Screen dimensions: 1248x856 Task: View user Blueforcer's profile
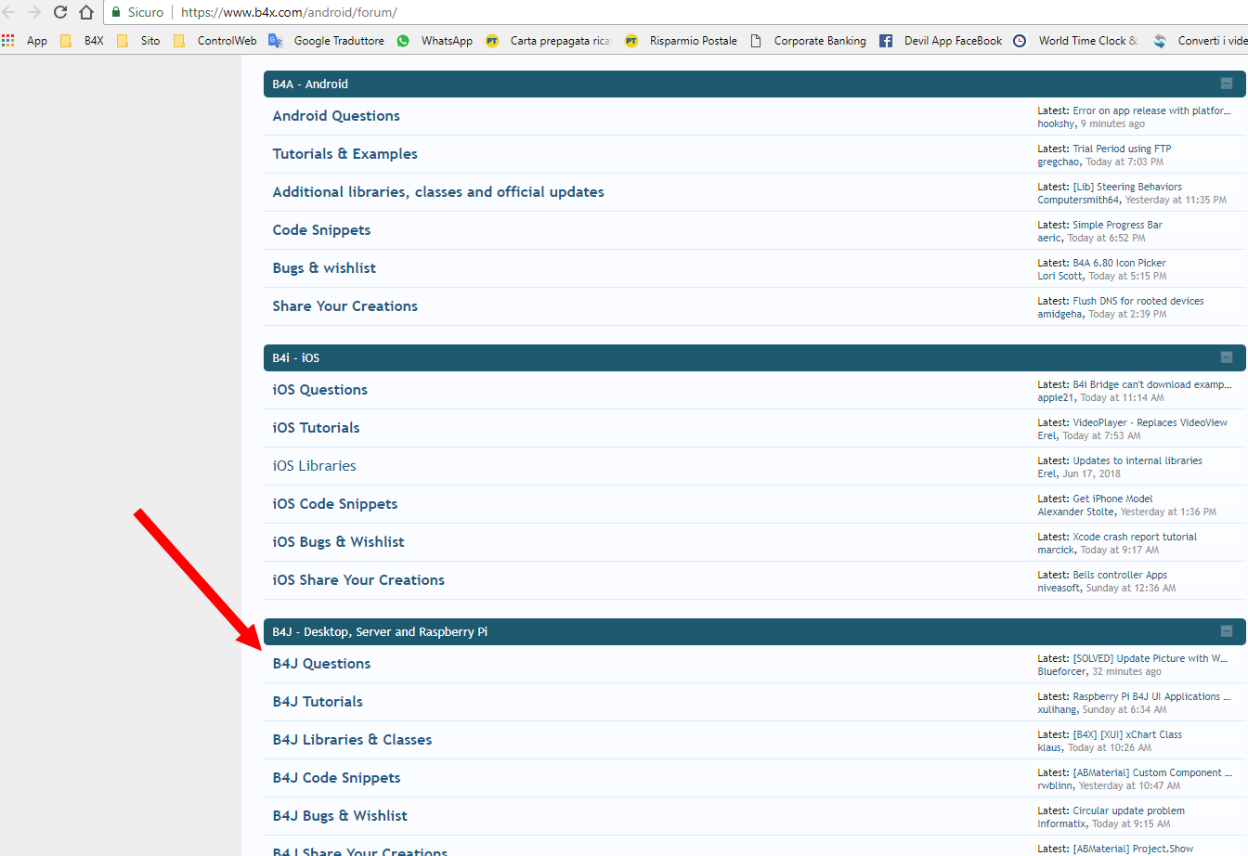pyautogui.click(x=1061, y=671)
